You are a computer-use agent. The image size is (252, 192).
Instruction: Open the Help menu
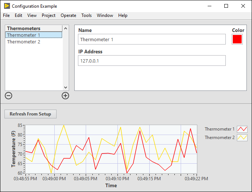[x=123, y=15]
